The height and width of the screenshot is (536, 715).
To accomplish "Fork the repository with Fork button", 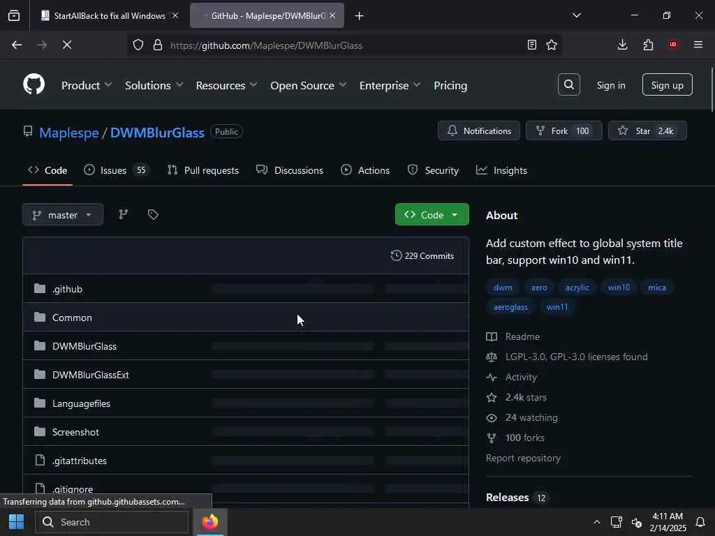I will [563, 131].
